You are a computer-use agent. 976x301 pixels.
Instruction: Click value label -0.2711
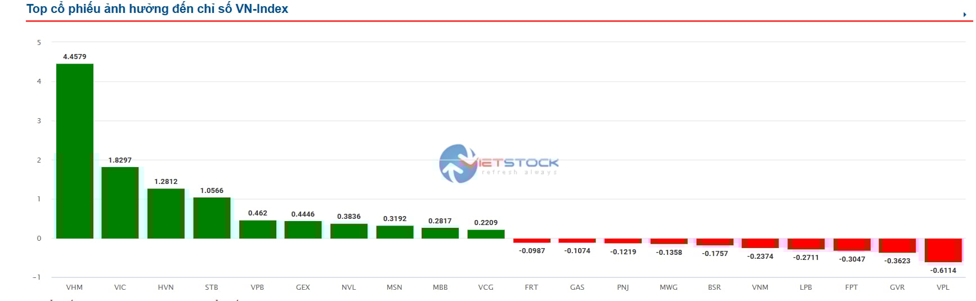point(806,258)
